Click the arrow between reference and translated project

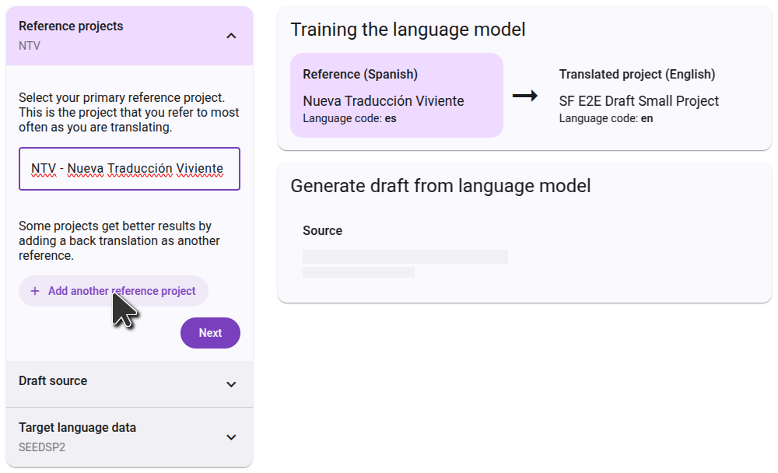[525, 96]
